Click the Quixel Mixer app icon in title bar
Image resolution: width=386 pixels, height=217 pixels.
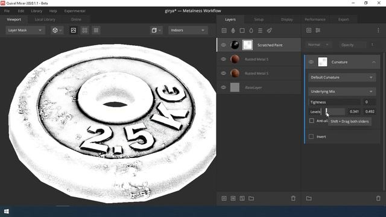pos(3,3)
